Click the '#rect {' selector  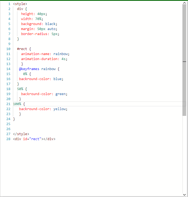tap(24, 49)
